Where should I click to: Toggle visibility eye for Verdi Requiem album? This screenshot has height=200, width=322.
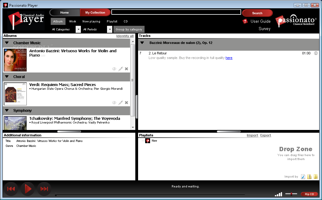point(114,103)
